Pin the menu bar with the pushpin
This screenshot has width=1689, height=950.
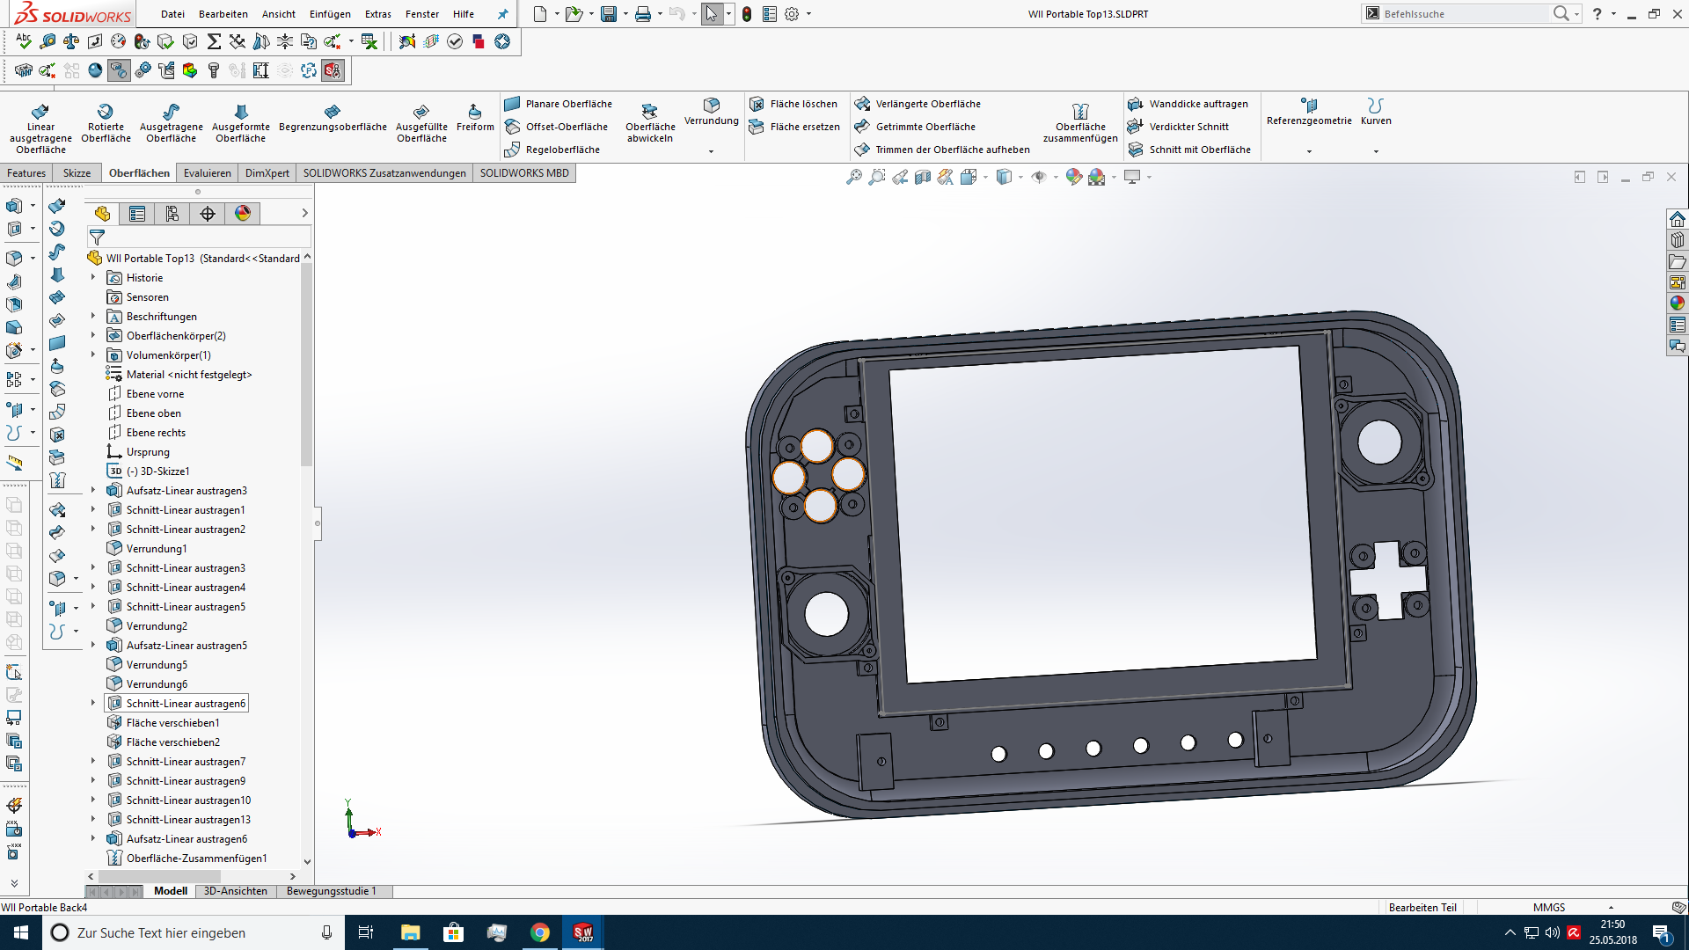click(x=502, y=14)
